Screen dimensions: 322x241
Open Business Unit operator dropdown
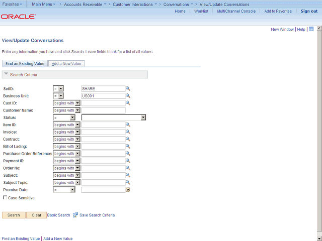coord(58,96)
